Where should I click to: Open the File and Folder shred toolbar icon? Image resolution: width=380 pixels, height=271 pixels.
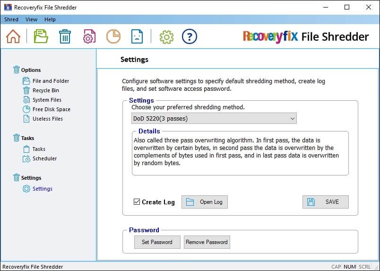[41, 36]
